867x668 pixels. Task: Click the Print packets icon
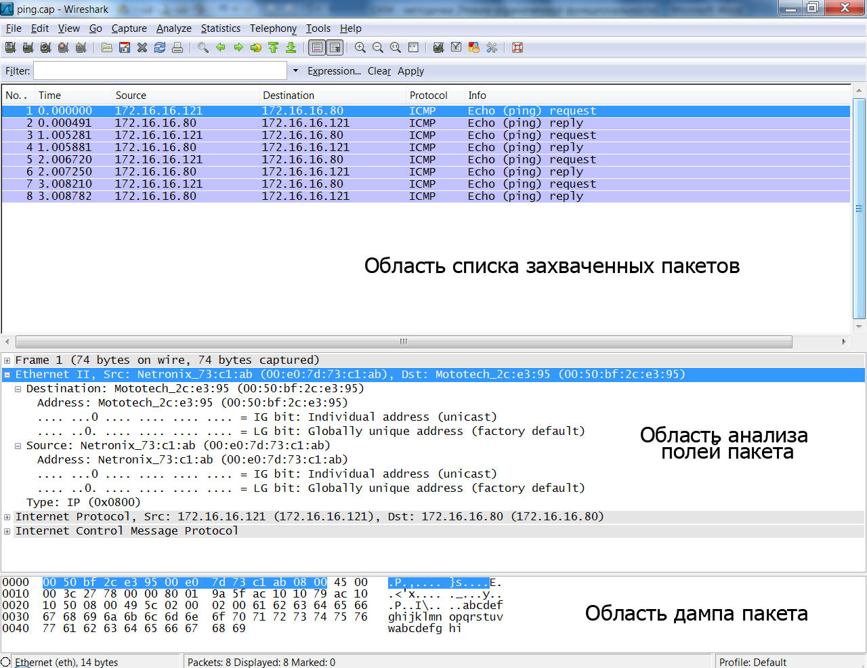(177, 47)
